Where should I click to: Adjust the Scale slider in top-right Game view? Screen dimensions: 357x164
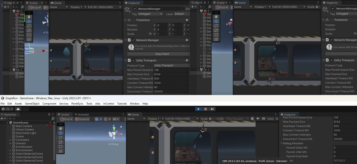[x=318, y=7]
